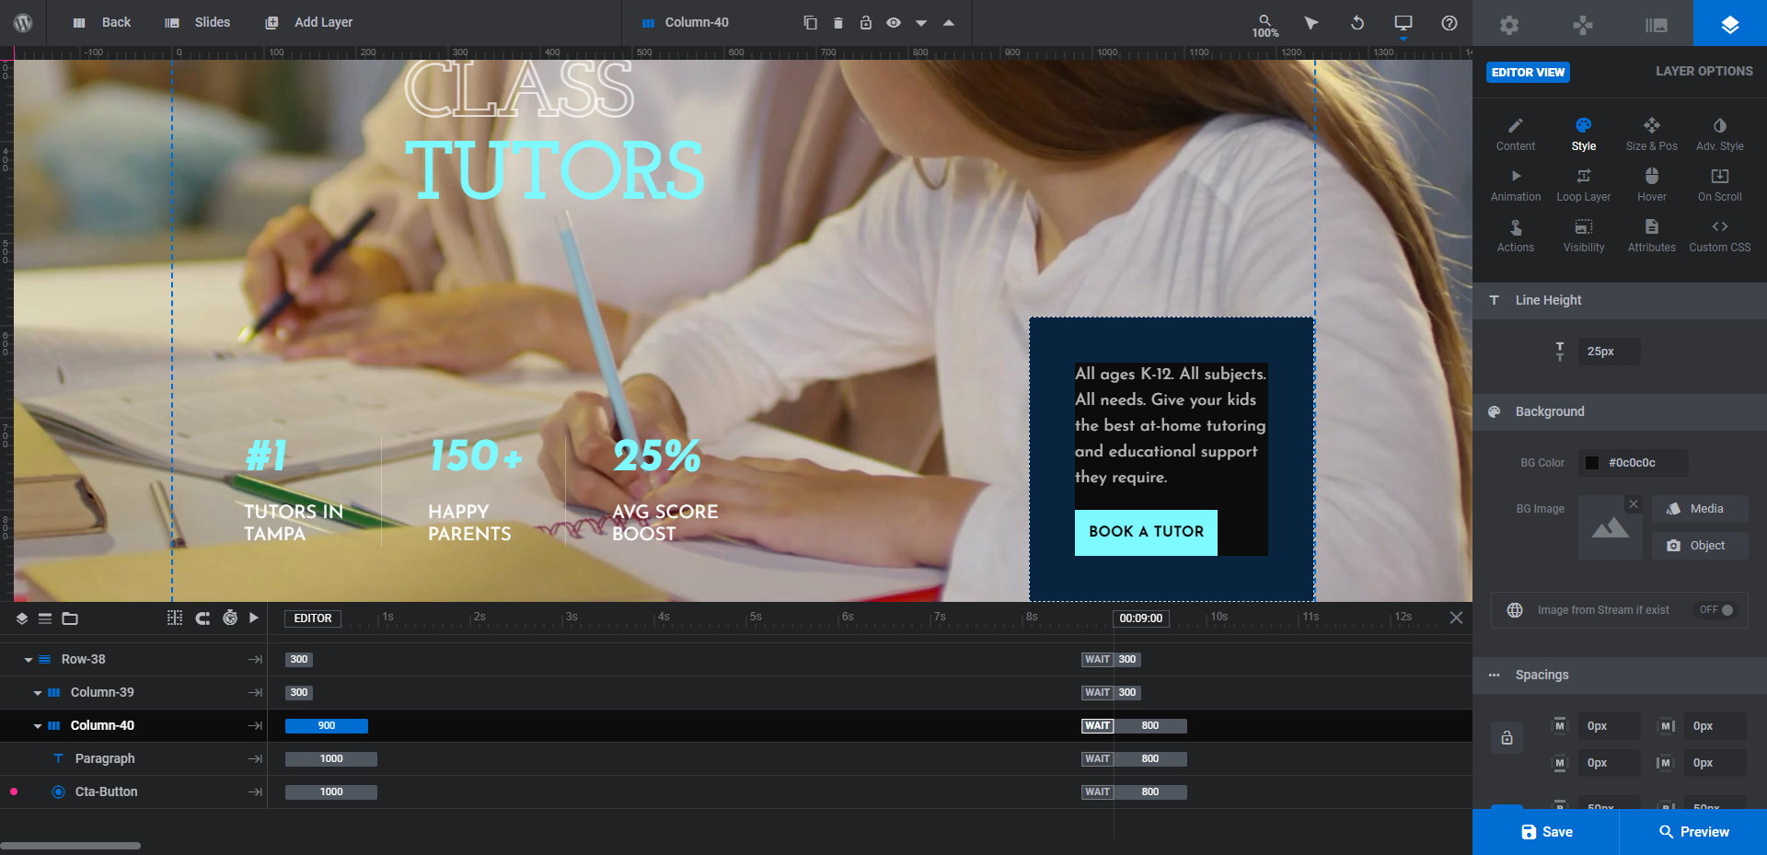Click the undo history icon

click(x=1357, y=23)
